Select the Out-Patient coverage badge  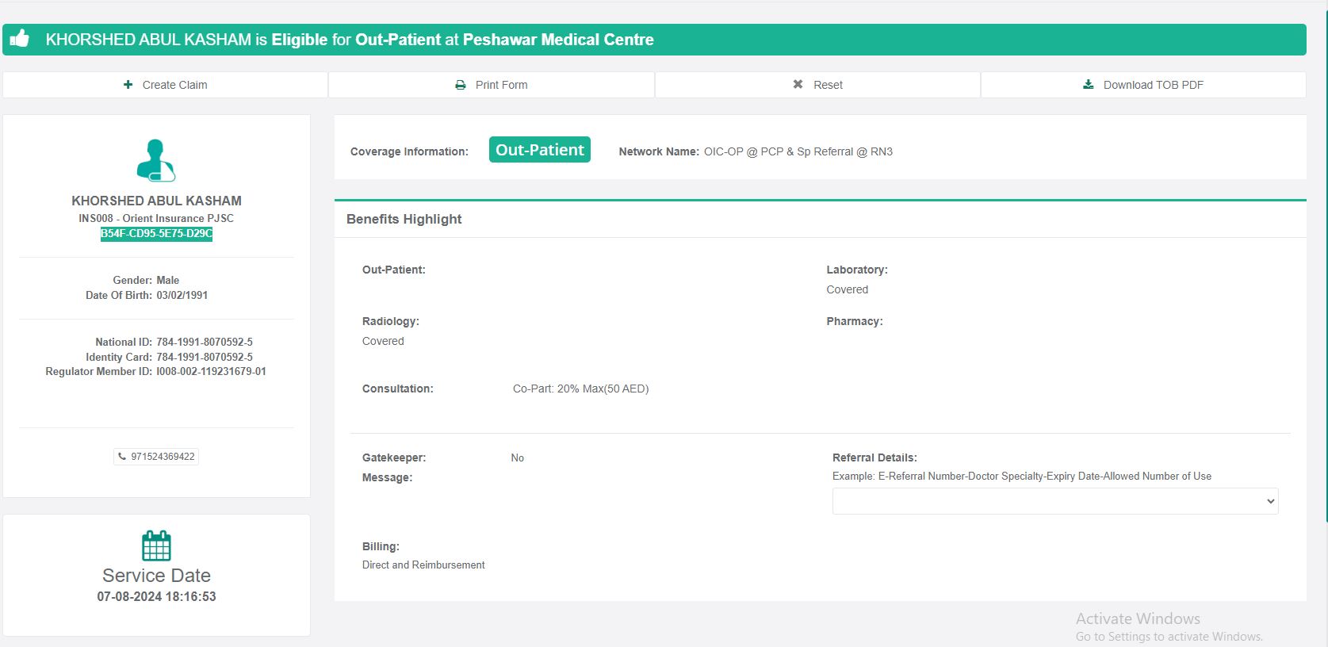pyautogui.click(x=539, y=150)
